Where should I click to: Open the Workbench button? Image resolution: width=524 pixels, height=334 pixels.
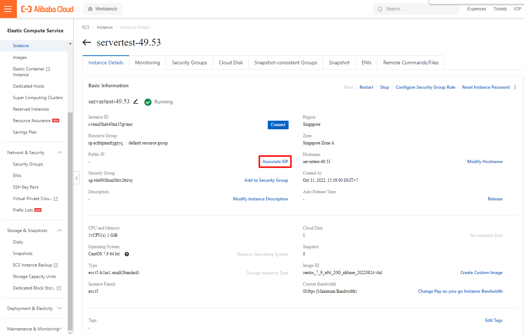coord(102,9)
